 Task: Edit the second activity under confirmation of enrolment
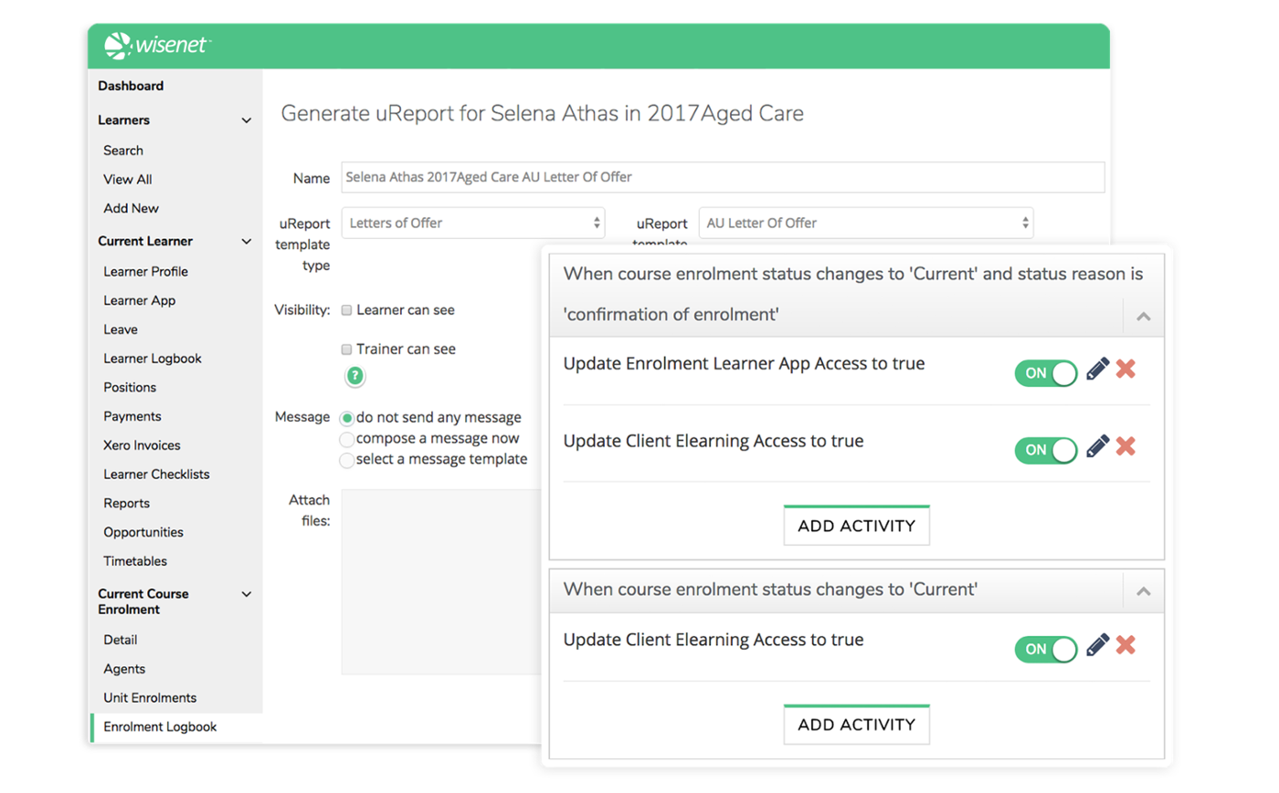point(1097,446)
